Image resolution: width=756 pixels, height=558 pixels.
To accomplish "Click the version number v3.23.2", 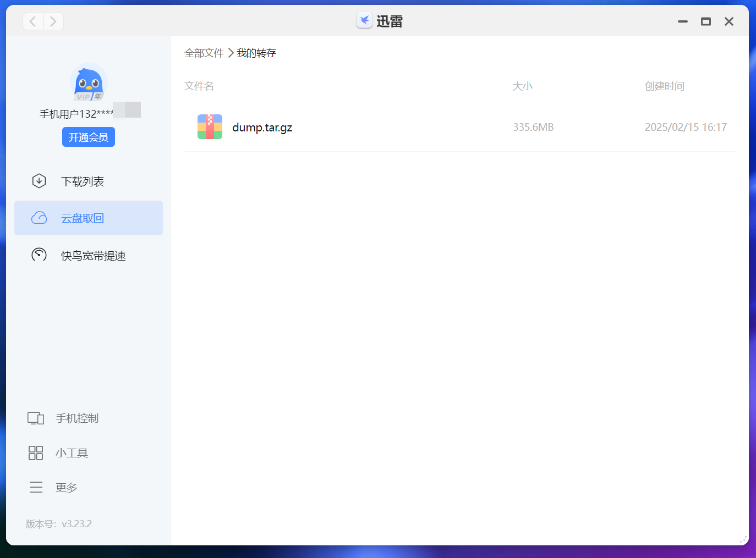I will pos(76,524).
